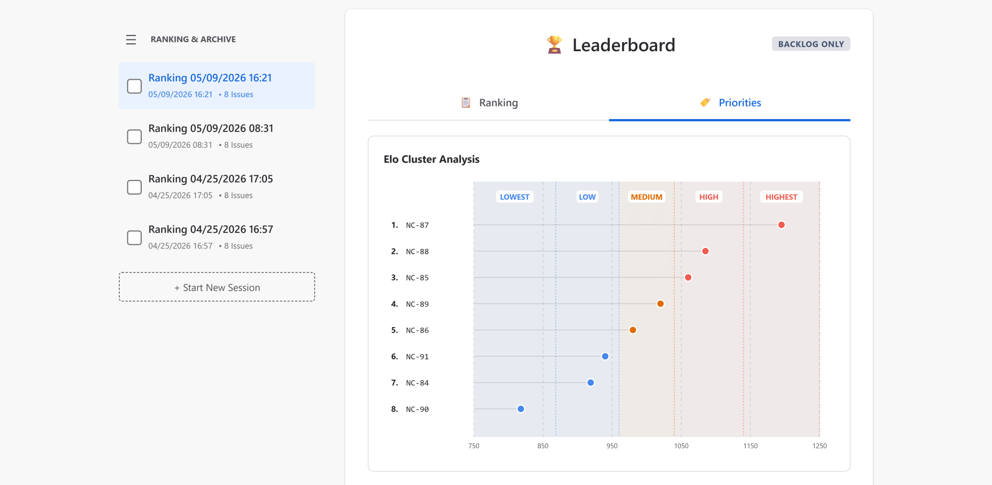Select the NC-89 orange data point

point(660,304)
